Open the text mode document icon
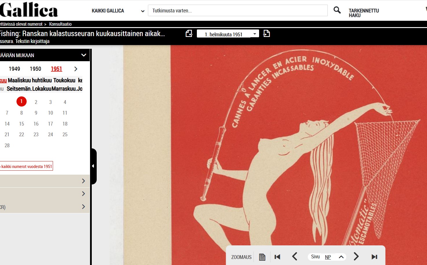This screenshot has width=427, height=265. pyautogui.click(x=262, y=257)
